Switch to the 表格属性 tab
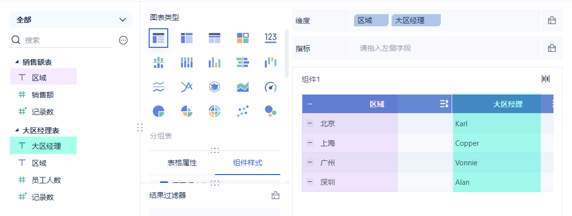 [x=182, y=163]
